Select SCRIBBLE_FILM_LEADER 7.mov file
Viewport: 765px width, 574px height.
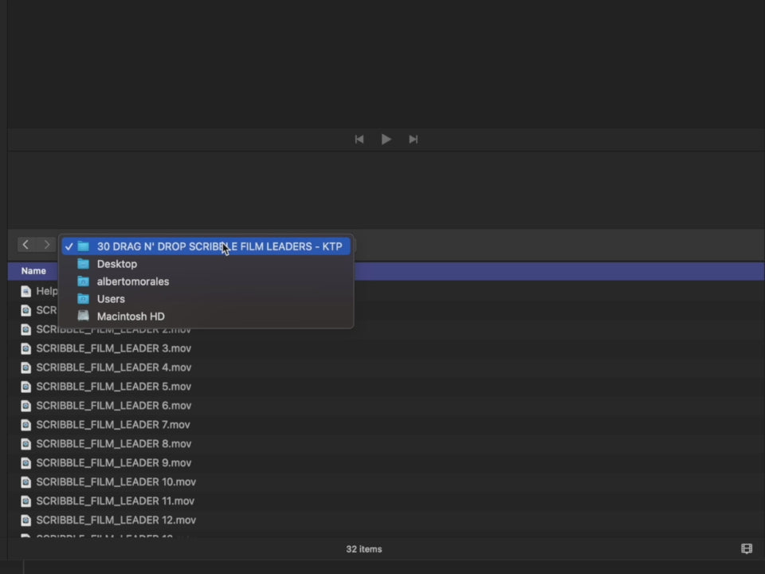point(113,425)
